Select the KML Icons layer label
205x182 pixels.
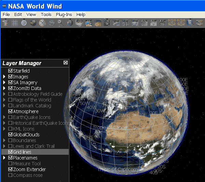(x=24, y=129)
